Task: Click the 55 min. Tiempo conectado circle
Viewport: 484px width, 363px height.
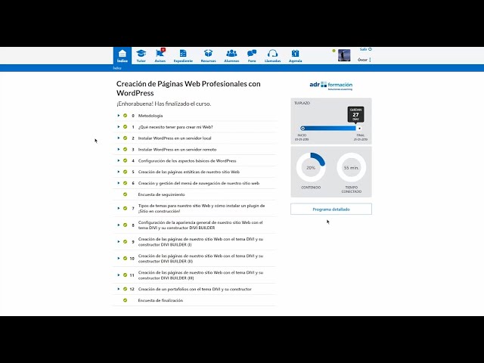Action: point(351,167)
